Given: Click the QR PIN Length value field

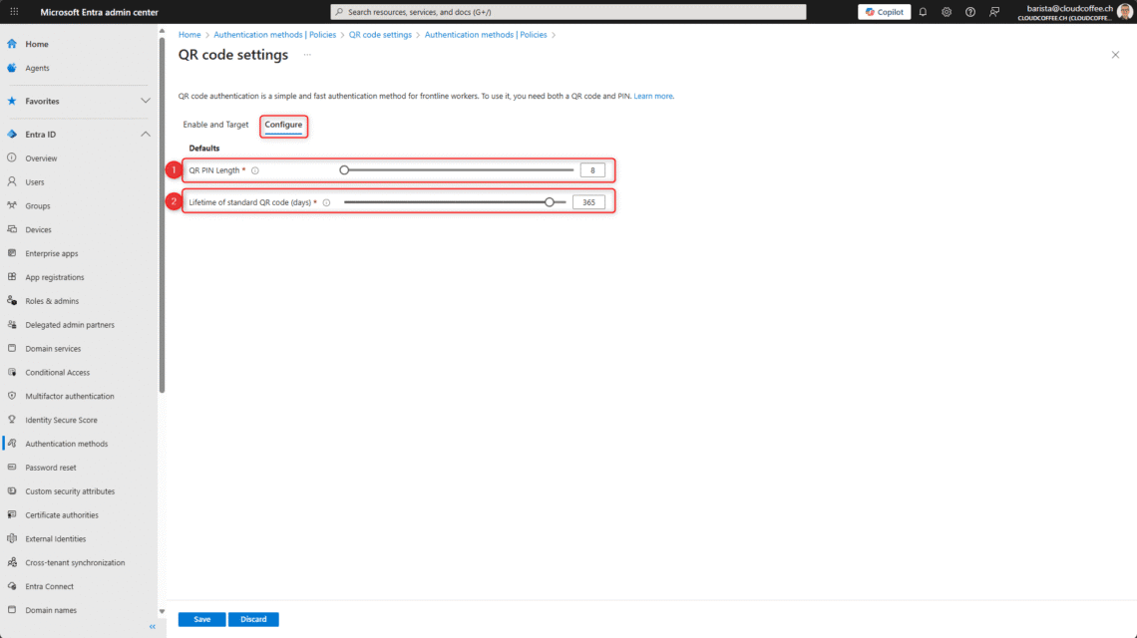Looking at the screenshot, I should click(592, 170).
